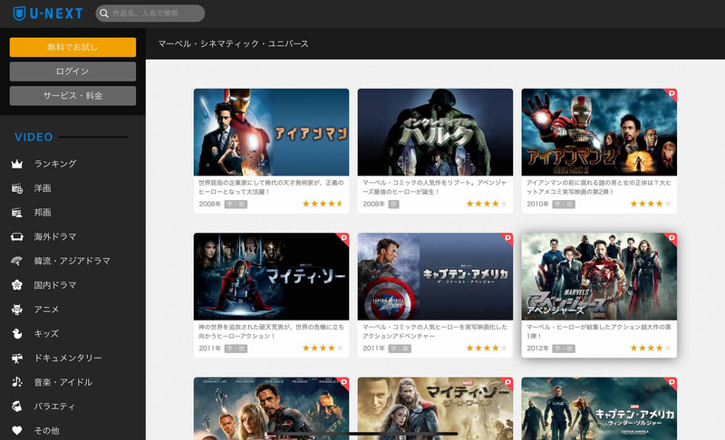
Task: Select 国内ドラマ in sidebar
Action: coord(55,285)
